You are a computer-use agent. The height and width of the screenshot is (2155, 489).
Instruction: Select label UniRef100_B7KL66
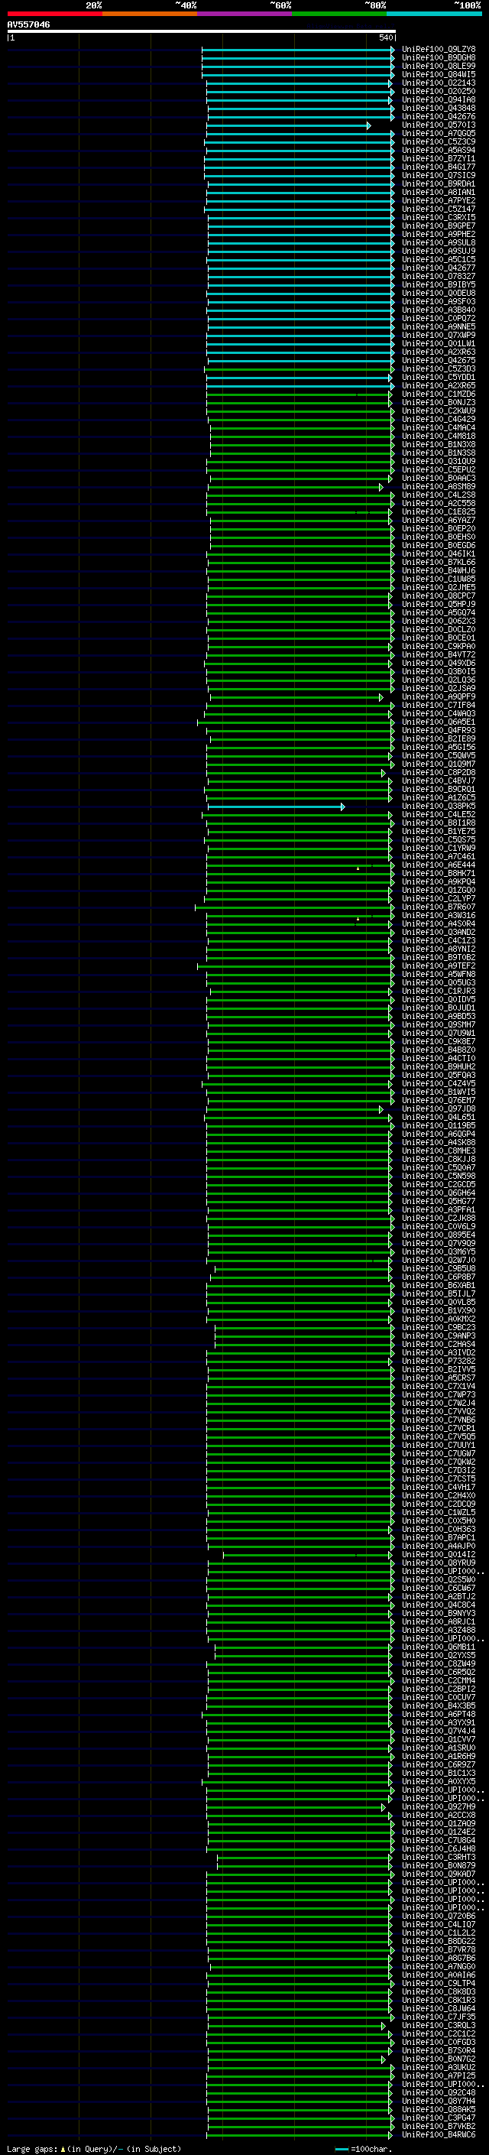pos(439,562)
